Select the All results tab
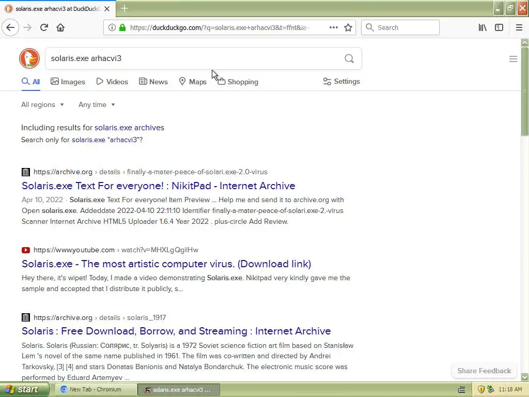 (x=30, y=82)
